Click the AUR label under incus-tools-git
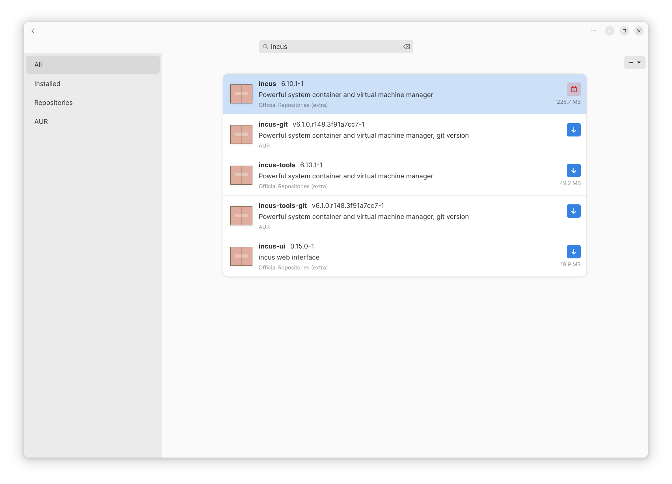672x484 pixels. [x=264, y=227]
